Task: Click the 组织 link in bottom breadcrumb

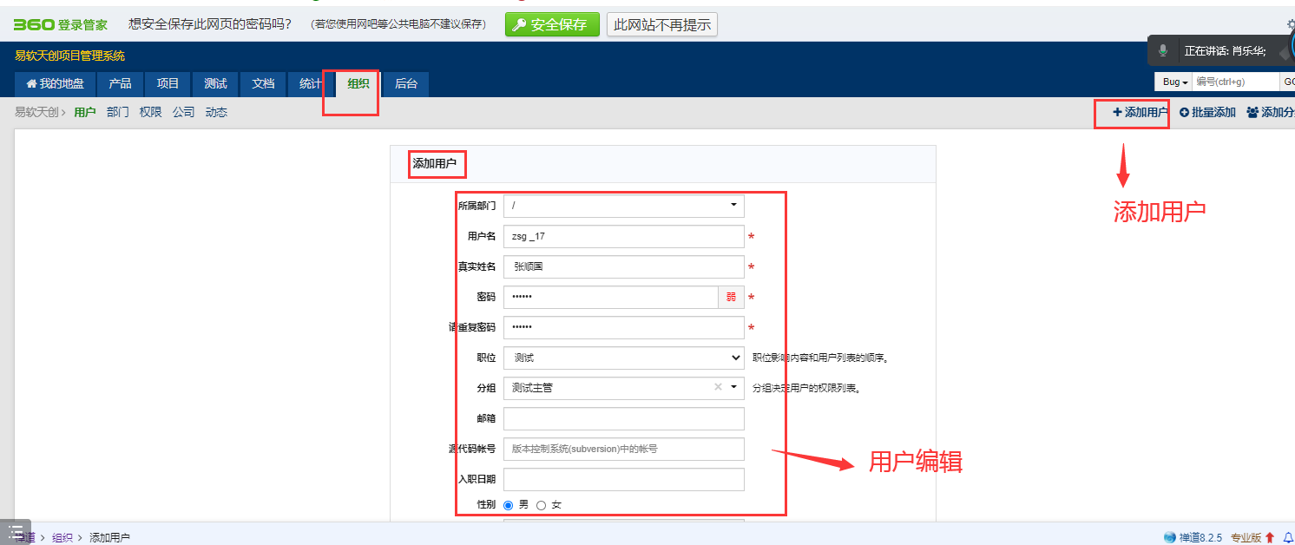Action: click(x=62, y=538)
